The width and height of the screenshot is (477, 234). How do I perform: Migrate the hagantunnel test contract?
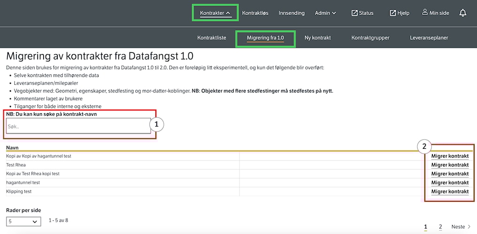[x=450, y=183]
